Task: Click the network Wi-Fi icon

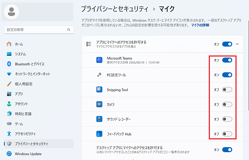Action: [x=9, y=74]
